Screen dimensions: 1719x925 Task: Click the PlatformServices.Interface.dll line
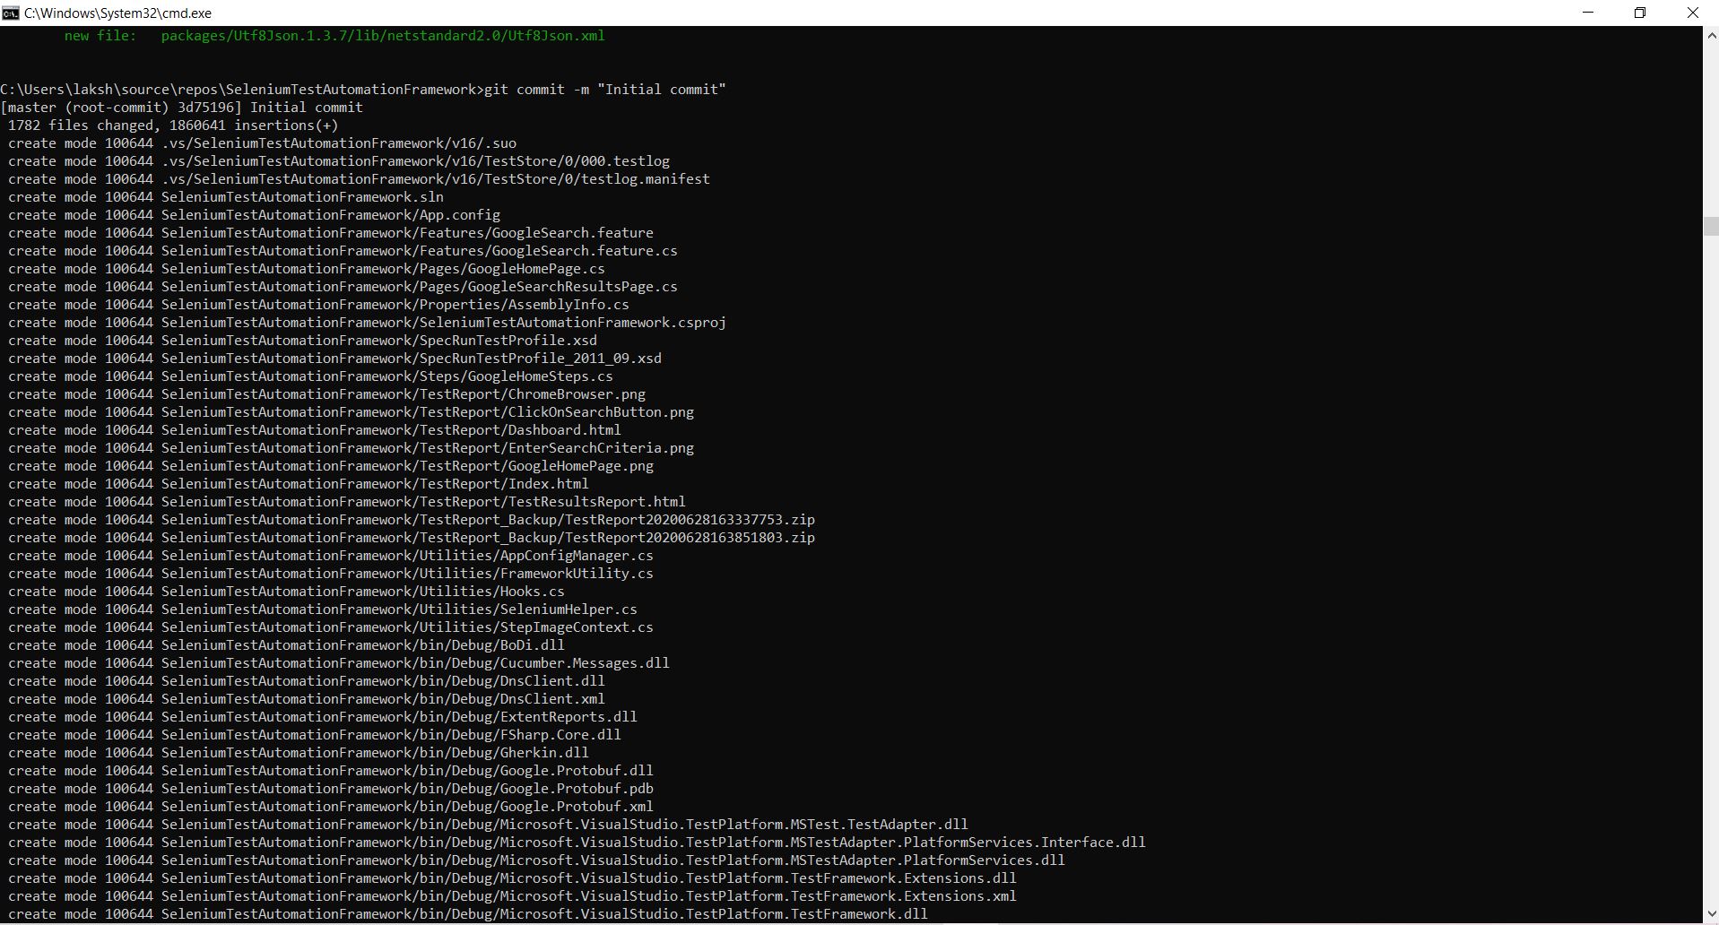(577, 843)
